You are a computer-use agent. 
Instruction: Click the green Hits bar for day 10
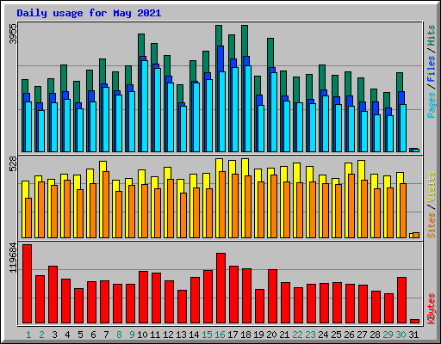(x=141, y=45)
